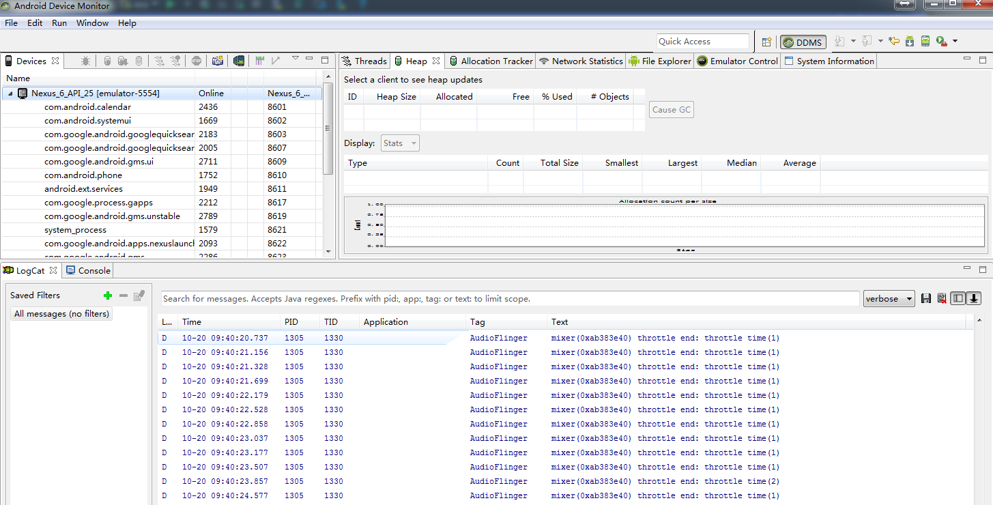Switch to the DDMS perspective button
The width and height of the screenshot is (993, 505).
[x=803, y=42]
